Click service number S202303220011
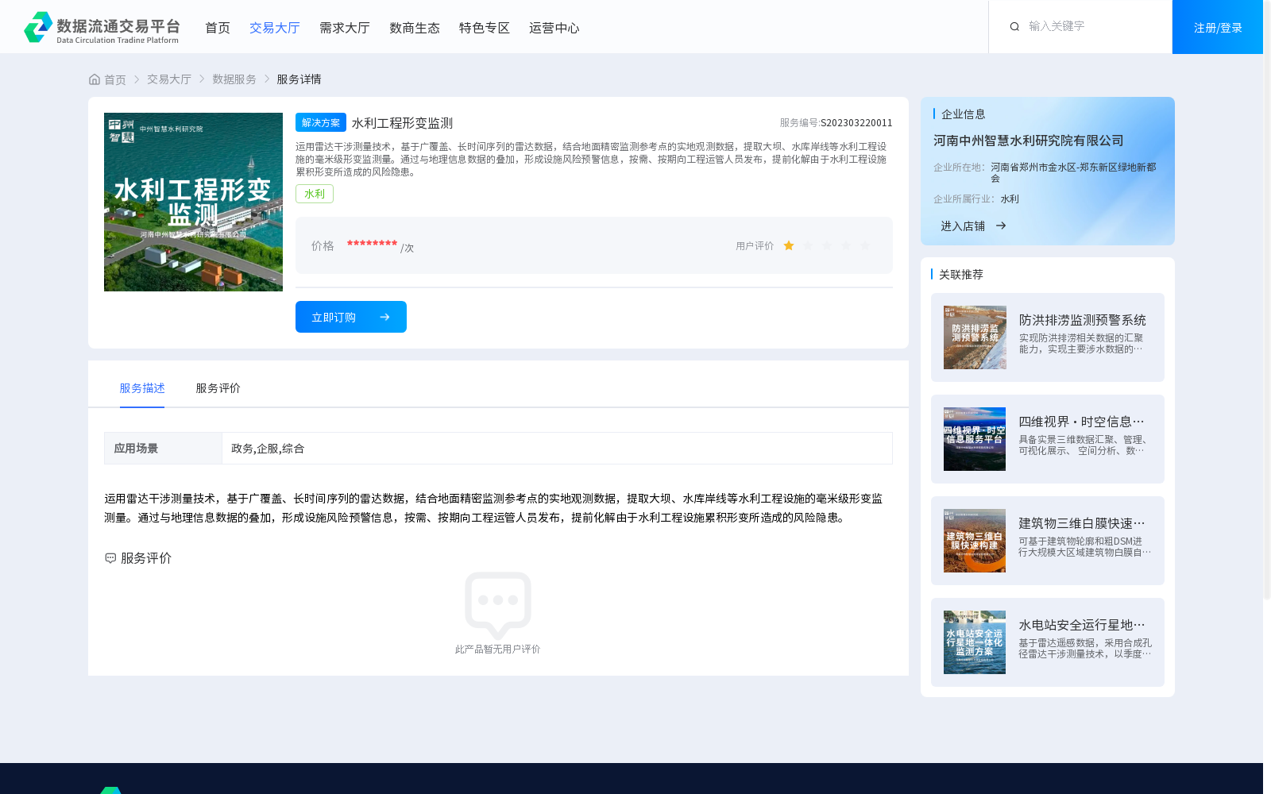The height and width of the screenshot is (794, 1271). (856, 123)
